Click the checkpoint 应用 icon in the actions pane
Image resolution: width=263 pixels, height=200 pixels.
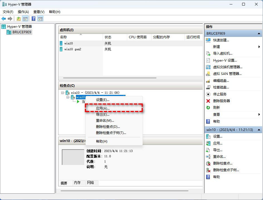click(208, 143)
